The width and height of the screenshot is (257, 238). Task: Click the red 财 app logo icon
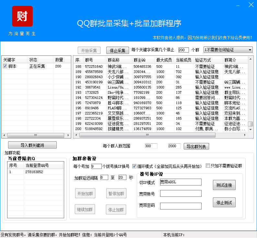22,16
